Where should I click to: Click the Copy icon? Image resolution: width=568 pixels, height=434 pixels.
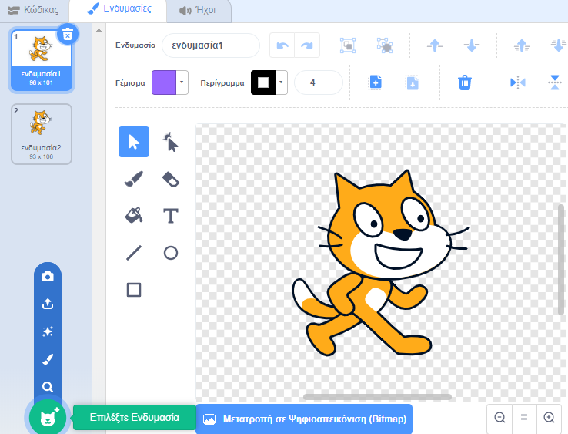click(x=376, y=82)
